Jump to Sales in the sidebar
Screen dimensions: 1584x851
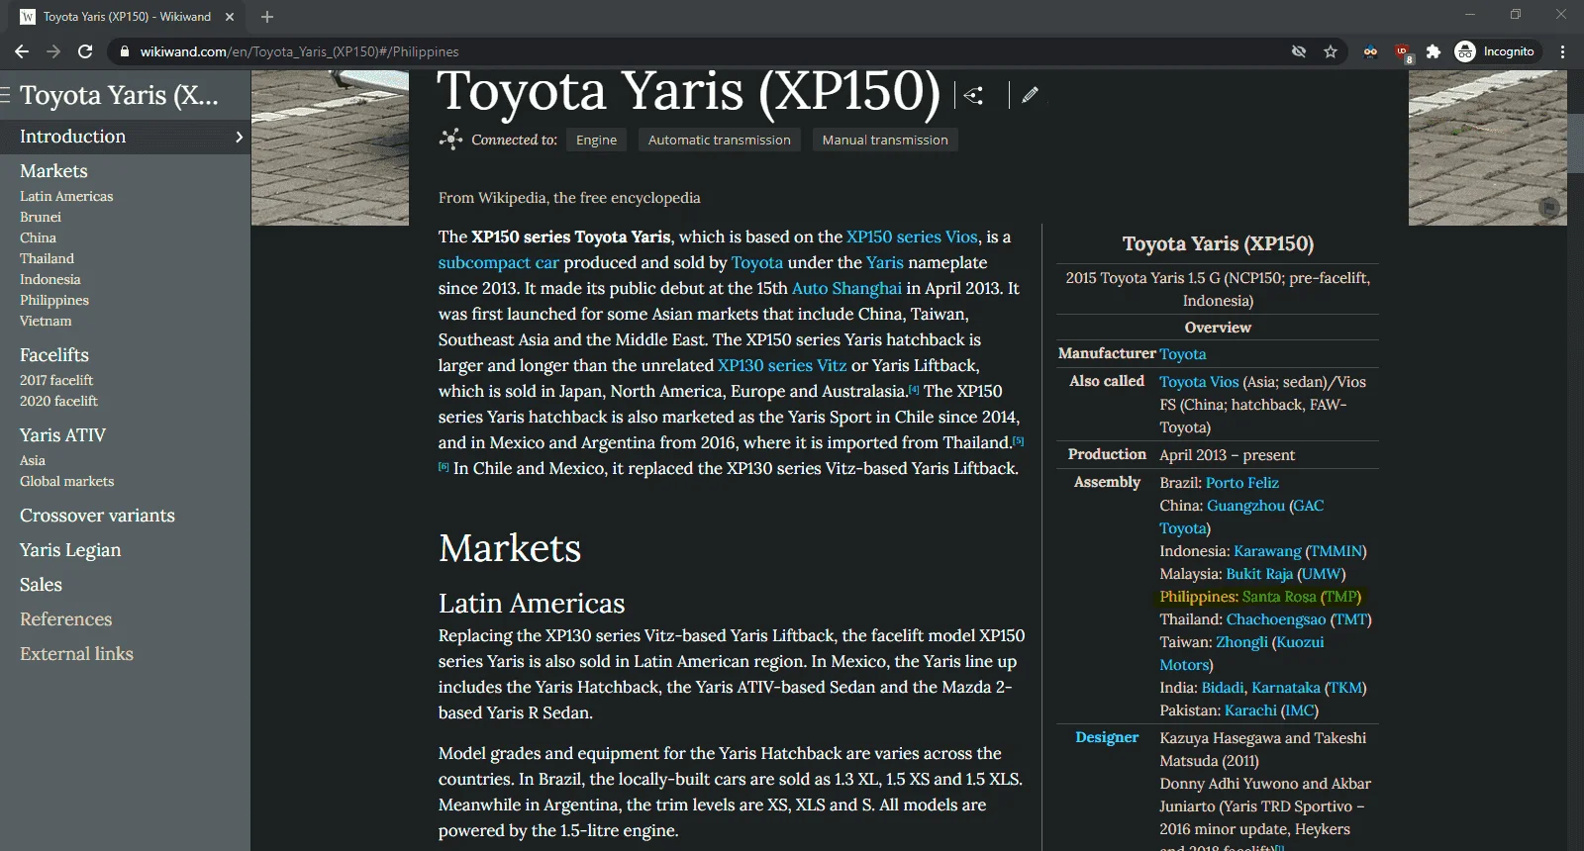pos(41,585)
